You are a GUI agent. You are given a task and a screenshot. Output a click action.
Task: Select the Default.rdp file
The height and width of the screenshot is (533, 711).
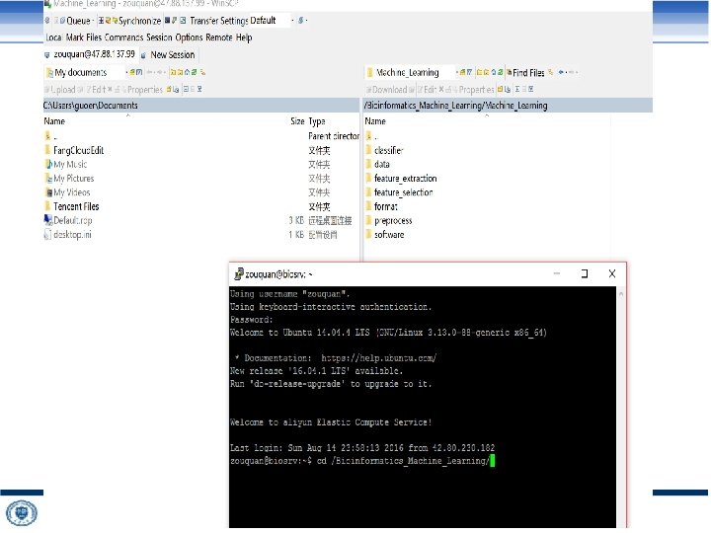tap(68, 221)
